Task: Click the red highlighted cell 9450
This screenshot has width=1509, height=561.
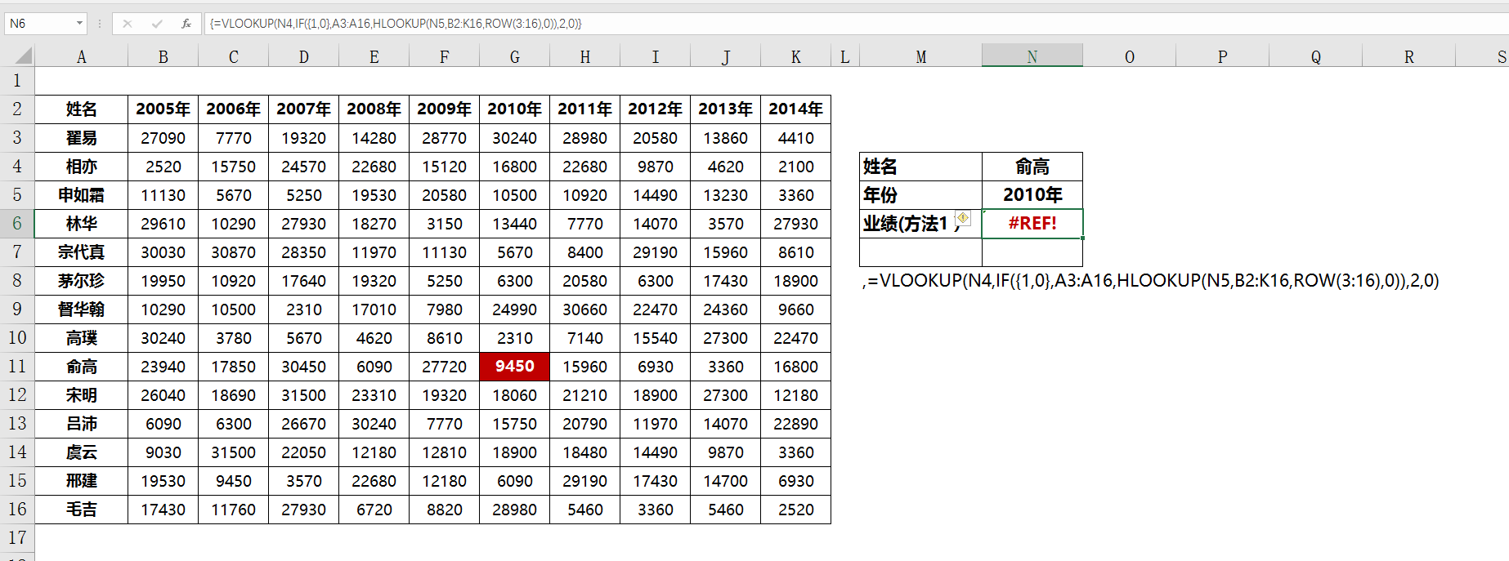Action: pos(514,367)
